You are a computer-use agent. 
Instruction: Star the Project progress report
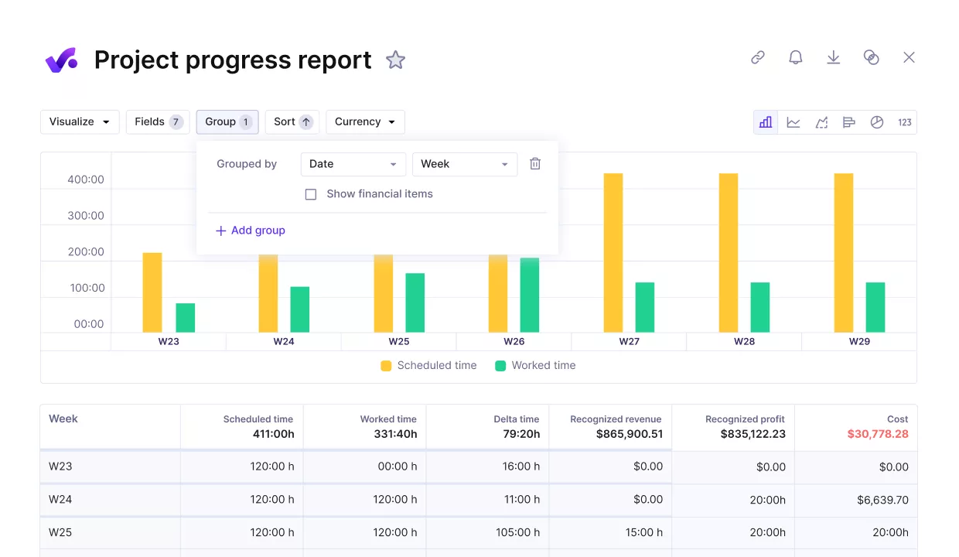[395, 60]
